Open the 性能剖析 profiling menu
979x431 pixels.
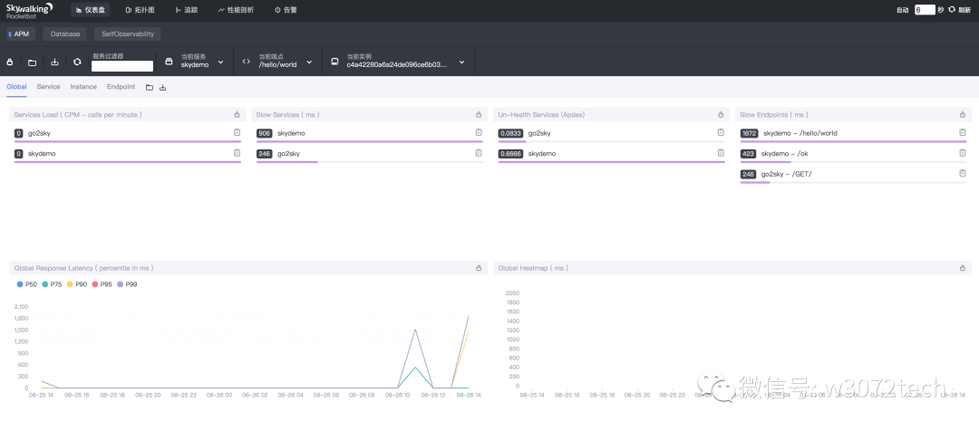pyautogui.click(x=236, y=10)
